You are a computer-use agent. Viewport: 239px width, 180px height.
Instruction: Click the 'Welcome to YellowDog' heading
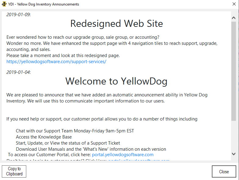click(116, 81)
